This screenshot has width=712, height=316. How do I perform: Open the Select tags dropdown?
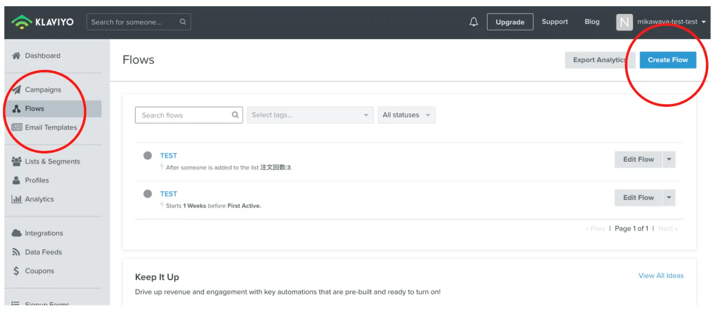coord(310,115)
